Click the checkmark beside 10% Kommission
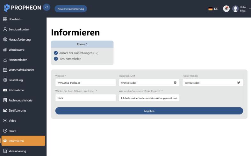Image resolution: width=251 pixels, height=156 pixels. (56, 59)
